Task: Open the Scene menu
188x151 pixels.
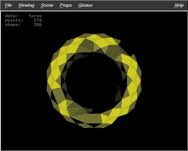Action: click(47, 5)
